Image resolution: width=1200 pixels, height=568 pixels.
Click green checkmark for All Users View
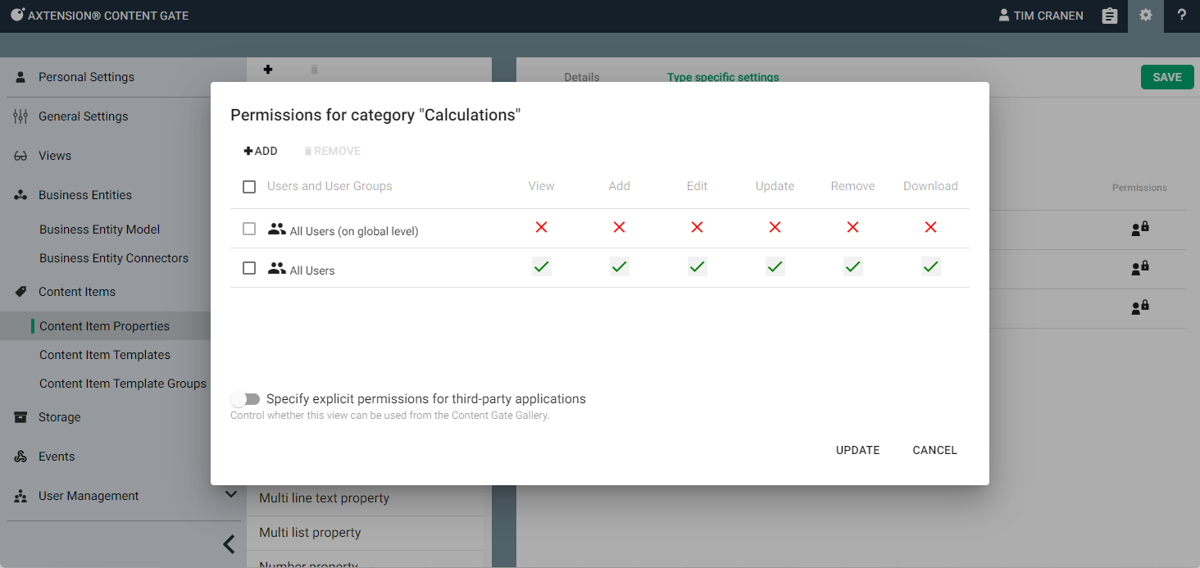(x=541, y=266)
